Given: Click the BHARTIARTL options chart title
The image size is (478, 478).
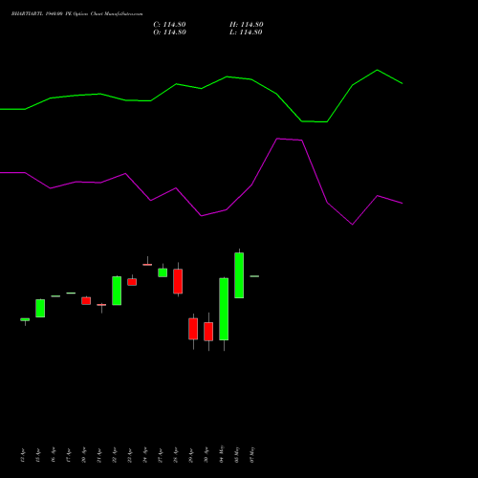Looking at the screenshot, I should (x=77, y=14).
